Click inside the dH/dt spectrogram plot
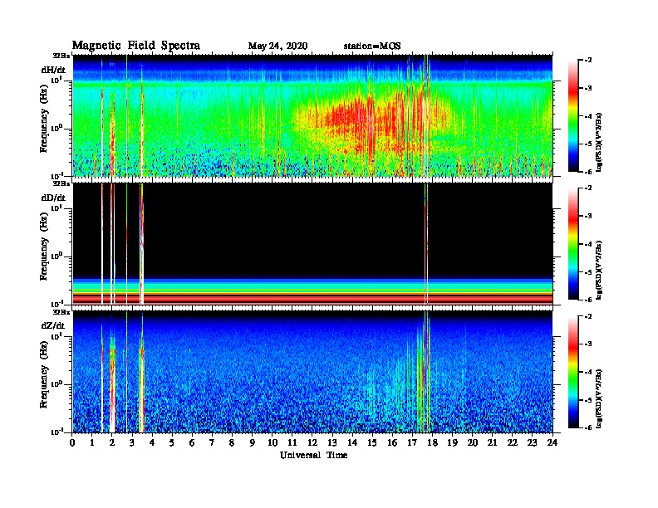Image resolution: width=658 pixels, height=508 pixels. tap(312, 115)
